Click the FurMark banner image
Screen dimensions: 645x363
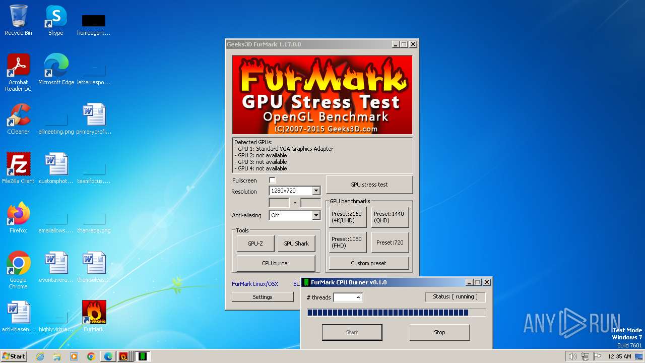coord(322,95)
